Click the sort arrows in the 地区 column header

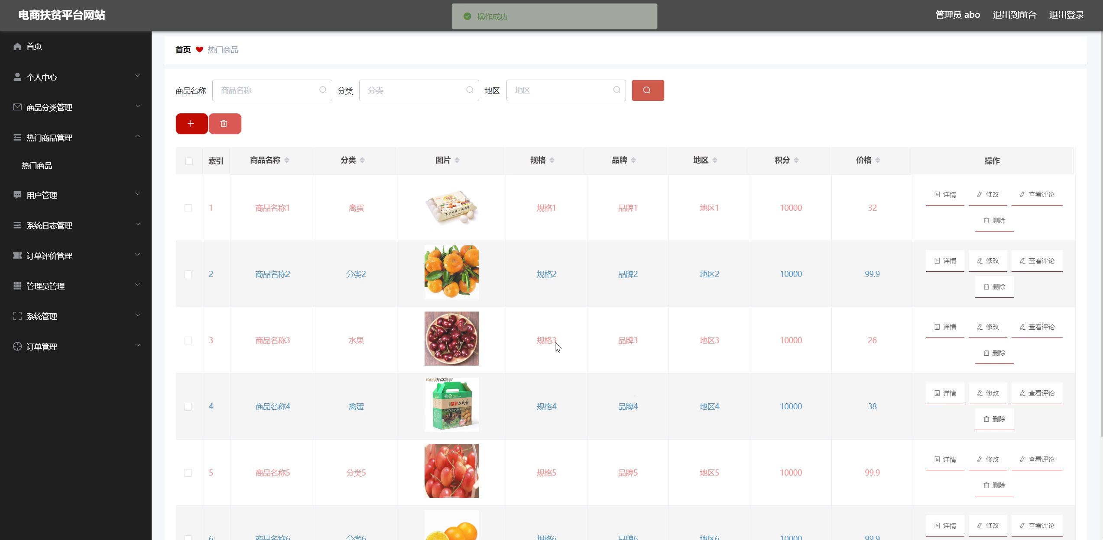[x=715, y=161]
